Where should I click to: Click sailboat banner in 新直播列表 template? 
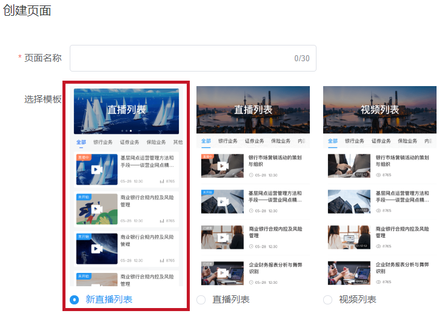(126, 111)
